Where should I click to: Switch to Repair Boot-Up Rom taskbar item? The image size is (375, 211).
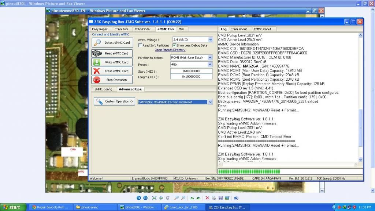click(x=50, y=207)
